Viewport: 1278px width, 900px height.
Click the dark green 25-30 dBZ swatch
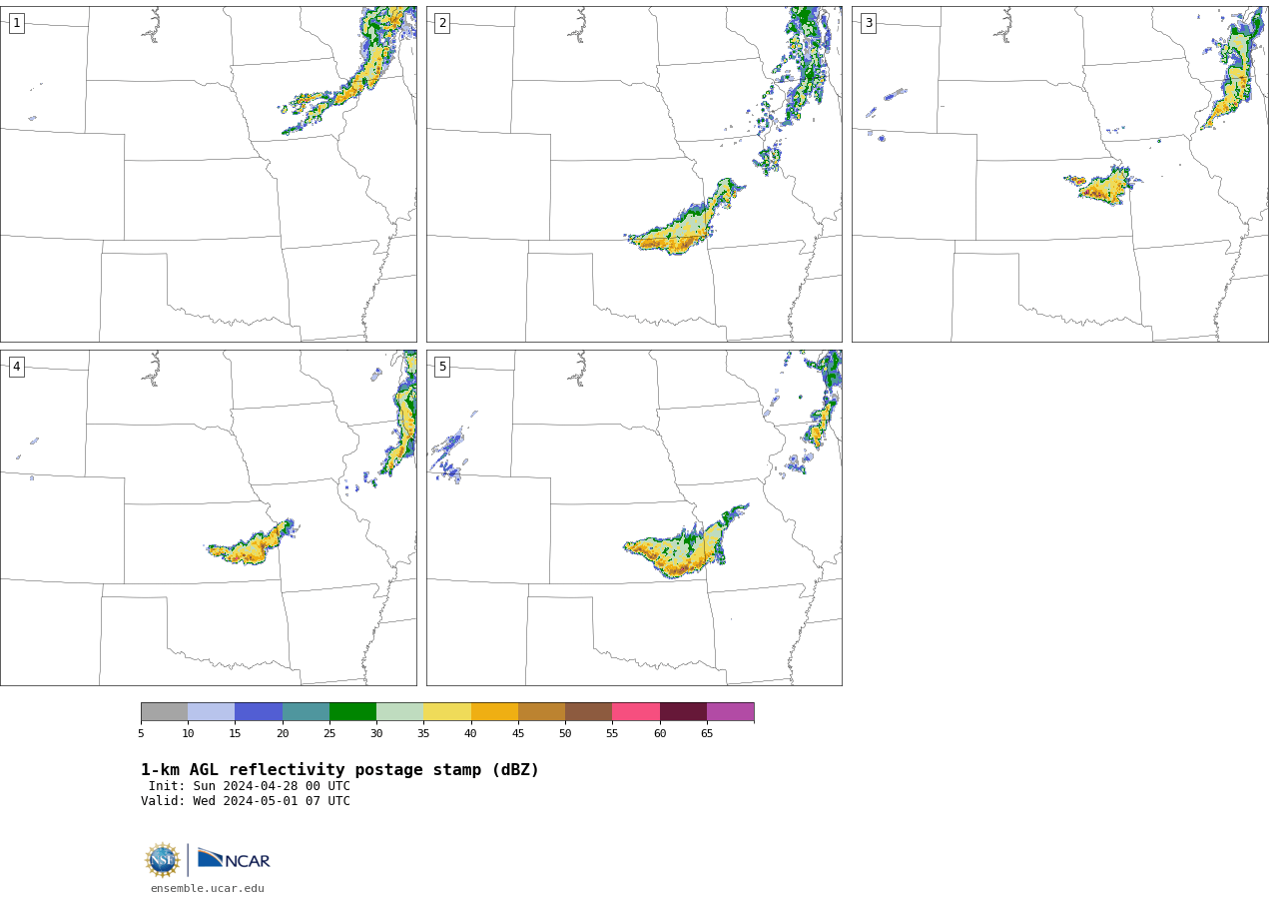coord(352,712)
